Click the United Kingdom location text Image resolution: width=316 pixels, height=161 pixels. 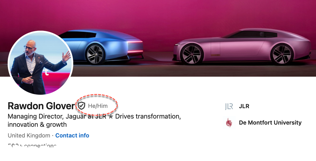point(29,135)
